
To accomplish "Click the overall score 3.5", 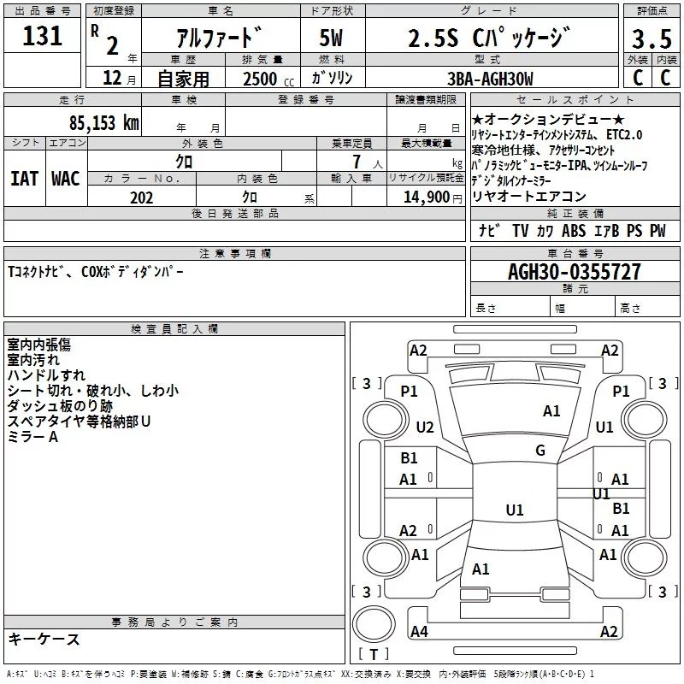I will click(x=652, y=38).
